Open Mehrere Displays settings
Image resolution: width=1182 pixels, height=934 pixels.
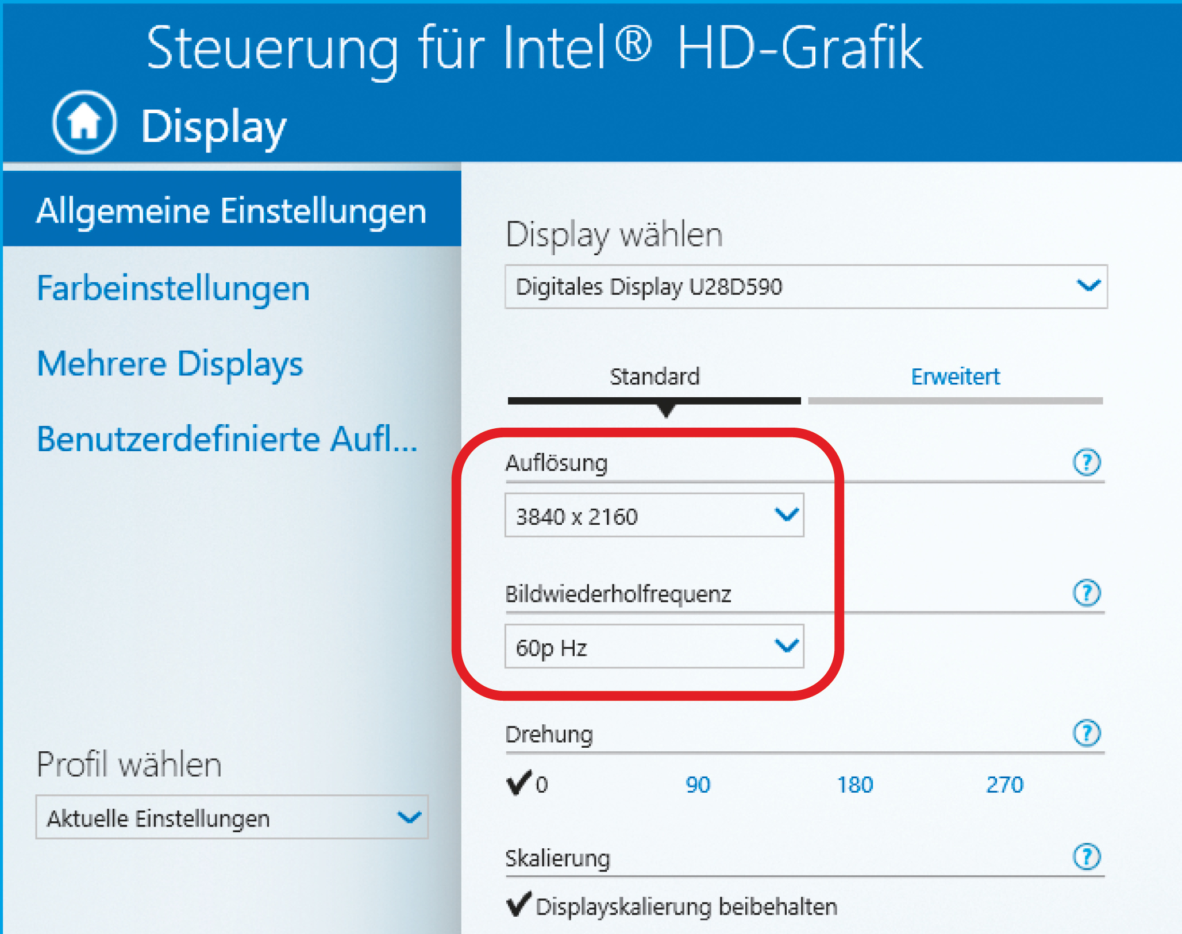pyautogui.click(x=170, y=364)
